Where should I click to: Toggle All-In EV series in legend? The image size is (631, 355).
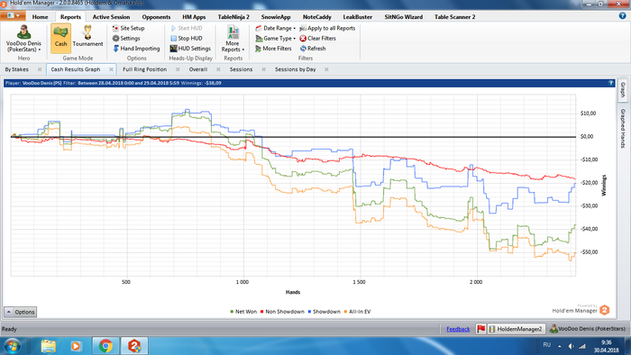click(x=357, y=312)
